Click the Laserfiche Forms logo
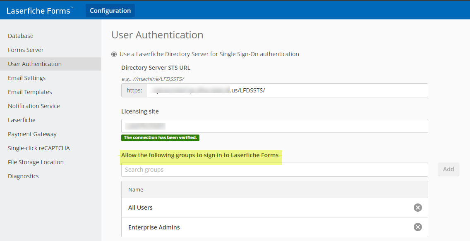470x241 pixels. [x=40, y=11]
